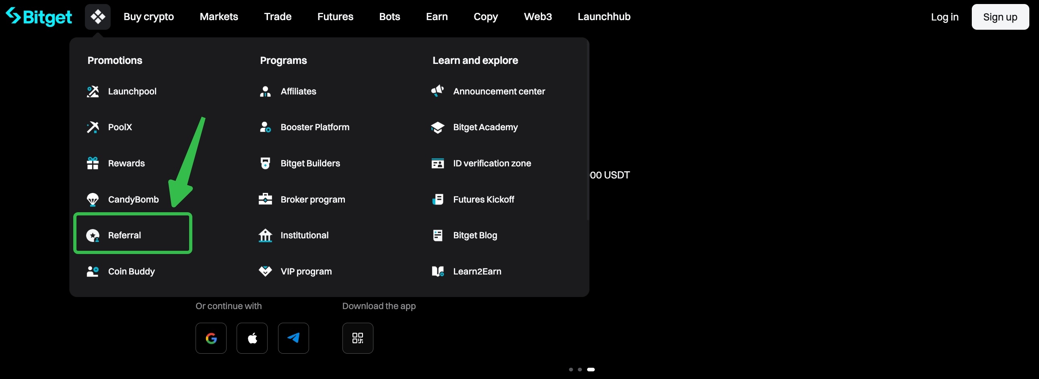Open the Trade menu

[278, 16]
